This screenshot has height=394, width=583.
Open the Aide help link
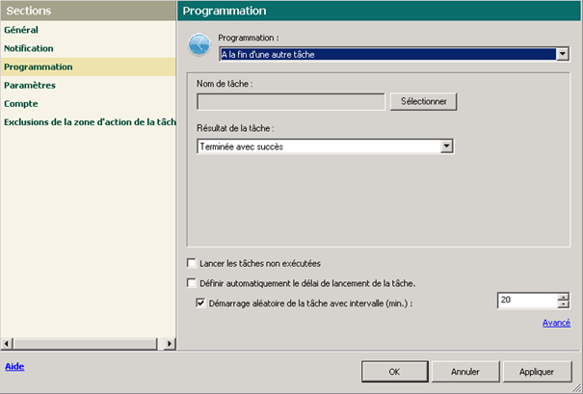(14, 367)
